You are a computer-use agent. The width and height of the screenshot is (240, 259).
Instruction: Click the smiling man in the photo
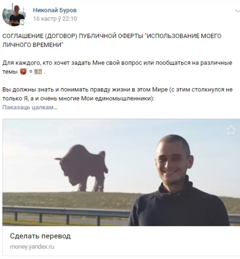click(x=178, y=181)
